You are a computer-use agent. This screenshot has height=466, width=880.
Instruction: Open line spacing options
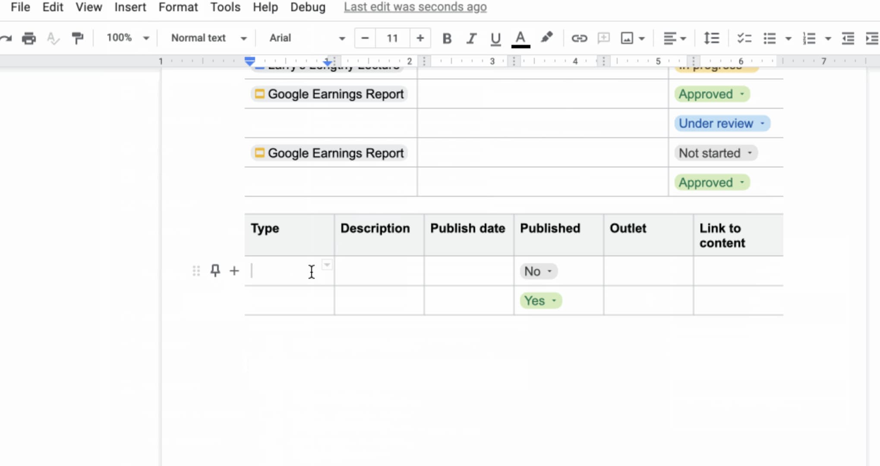point(711,38)
